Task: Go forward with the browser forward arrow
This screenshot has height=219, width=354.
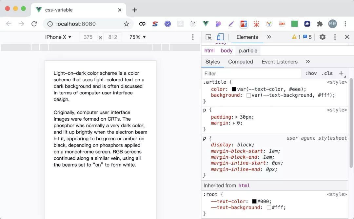Action: pos(21,24)
